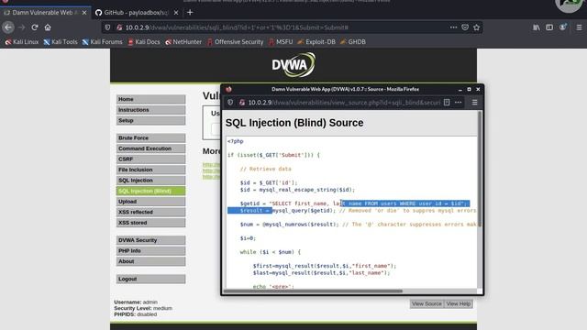Viewport: 587px width, 330px height.
Task: Open About page in sidebar
Action: pos(150,261)
